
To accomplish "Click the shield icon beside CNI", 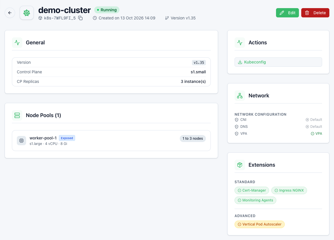I will [x=237, y=120].
